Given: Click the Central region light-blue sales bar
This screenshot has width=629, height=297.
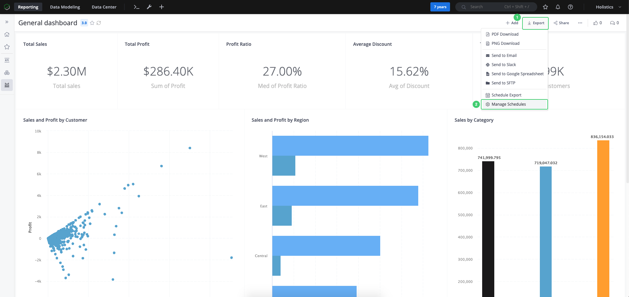Looking at the screenshot, I should (326, 246).
